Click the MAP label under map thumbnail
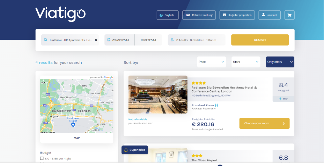The width and height of the screenshot is (324, 166). point(77,138)
